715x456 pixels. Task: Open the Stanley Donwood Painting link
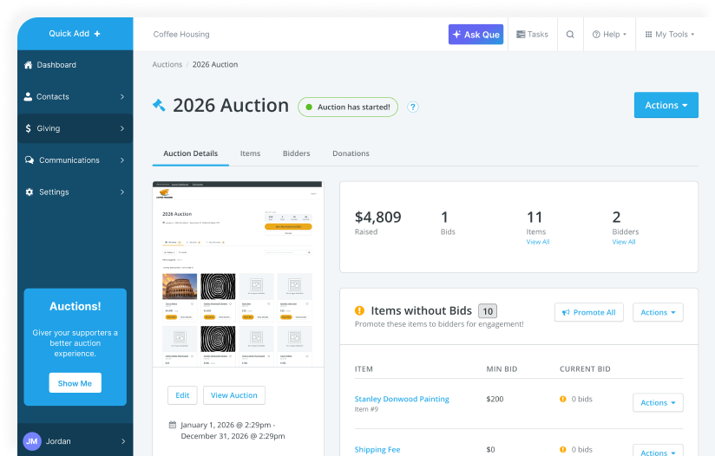click(402, 399)
